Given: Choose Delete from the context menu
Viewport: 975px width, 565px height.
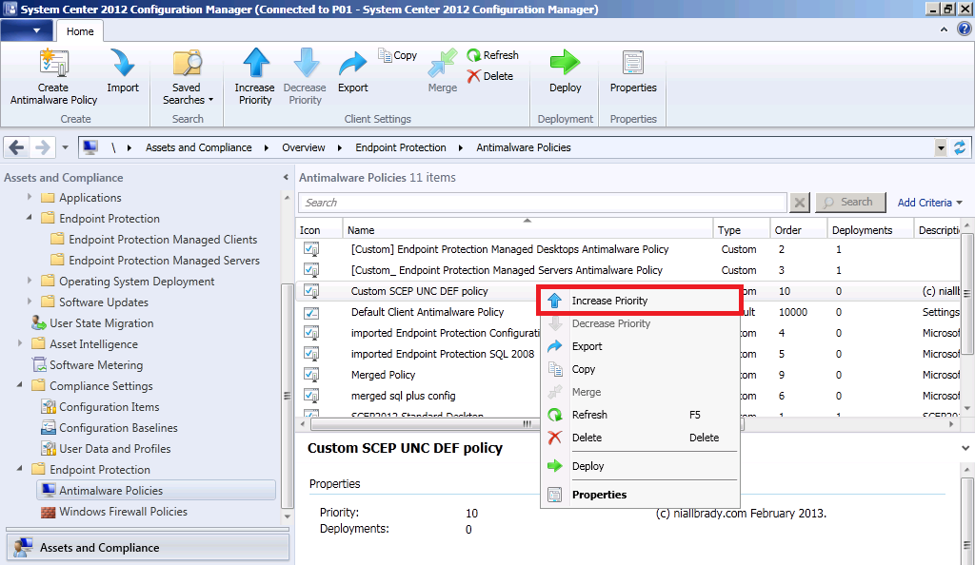Looking at the screenshot, I should point(640,438).
